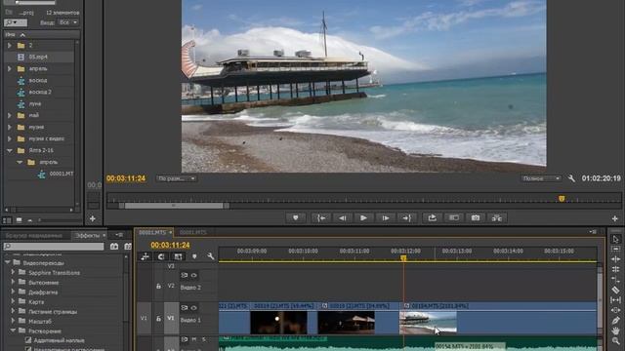Toggle Video 1 track output eye
The image size is (625, 351).
pos(193,308)
